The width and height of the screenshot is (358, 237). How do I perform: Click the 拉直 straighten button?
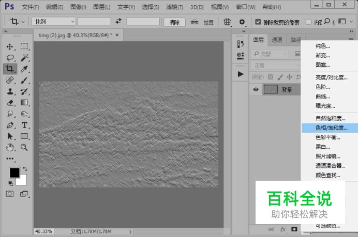tap(203, 22)
